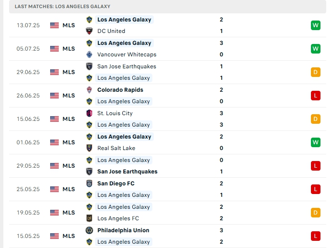Click the MLS label on 19.05.25 row
Image resolution: width=331 pixels, height=248 pixels.
click(x=69, y=213)
